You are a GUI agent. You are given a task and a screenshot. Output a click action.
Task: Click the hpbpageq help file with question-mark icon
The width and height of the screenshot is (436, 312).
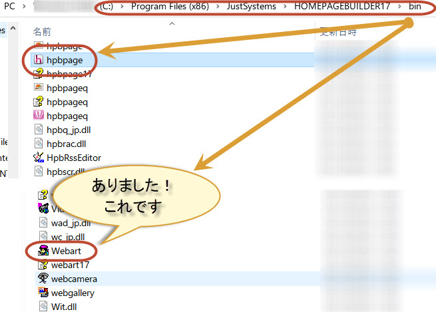(x=39, y=102)
